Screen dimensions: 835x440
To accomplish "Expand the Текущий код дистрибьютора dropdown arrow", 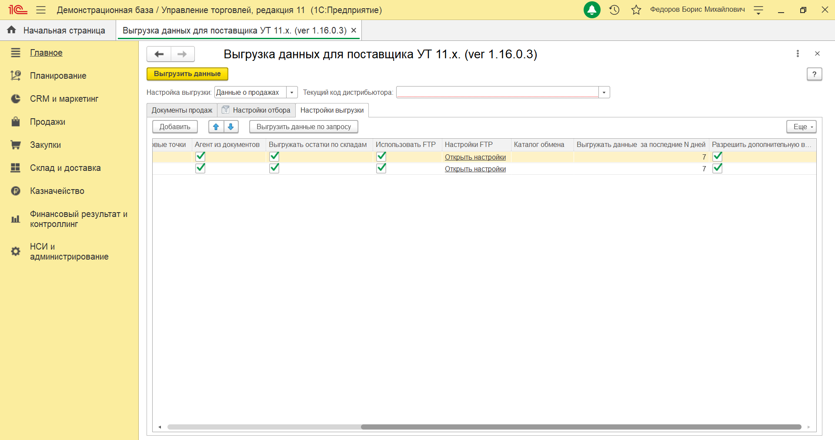I will tap(604, 92).
